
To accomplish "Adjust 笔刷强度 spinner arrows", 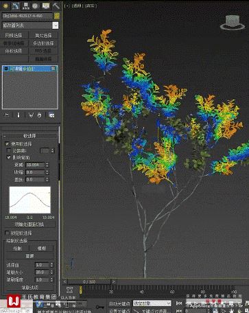I will pyautogui.click(x=51, y=279).
